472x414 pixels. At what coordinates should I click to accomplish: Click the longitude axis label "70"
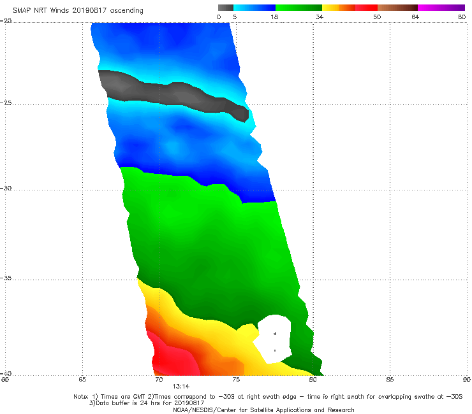pos(159,380)
